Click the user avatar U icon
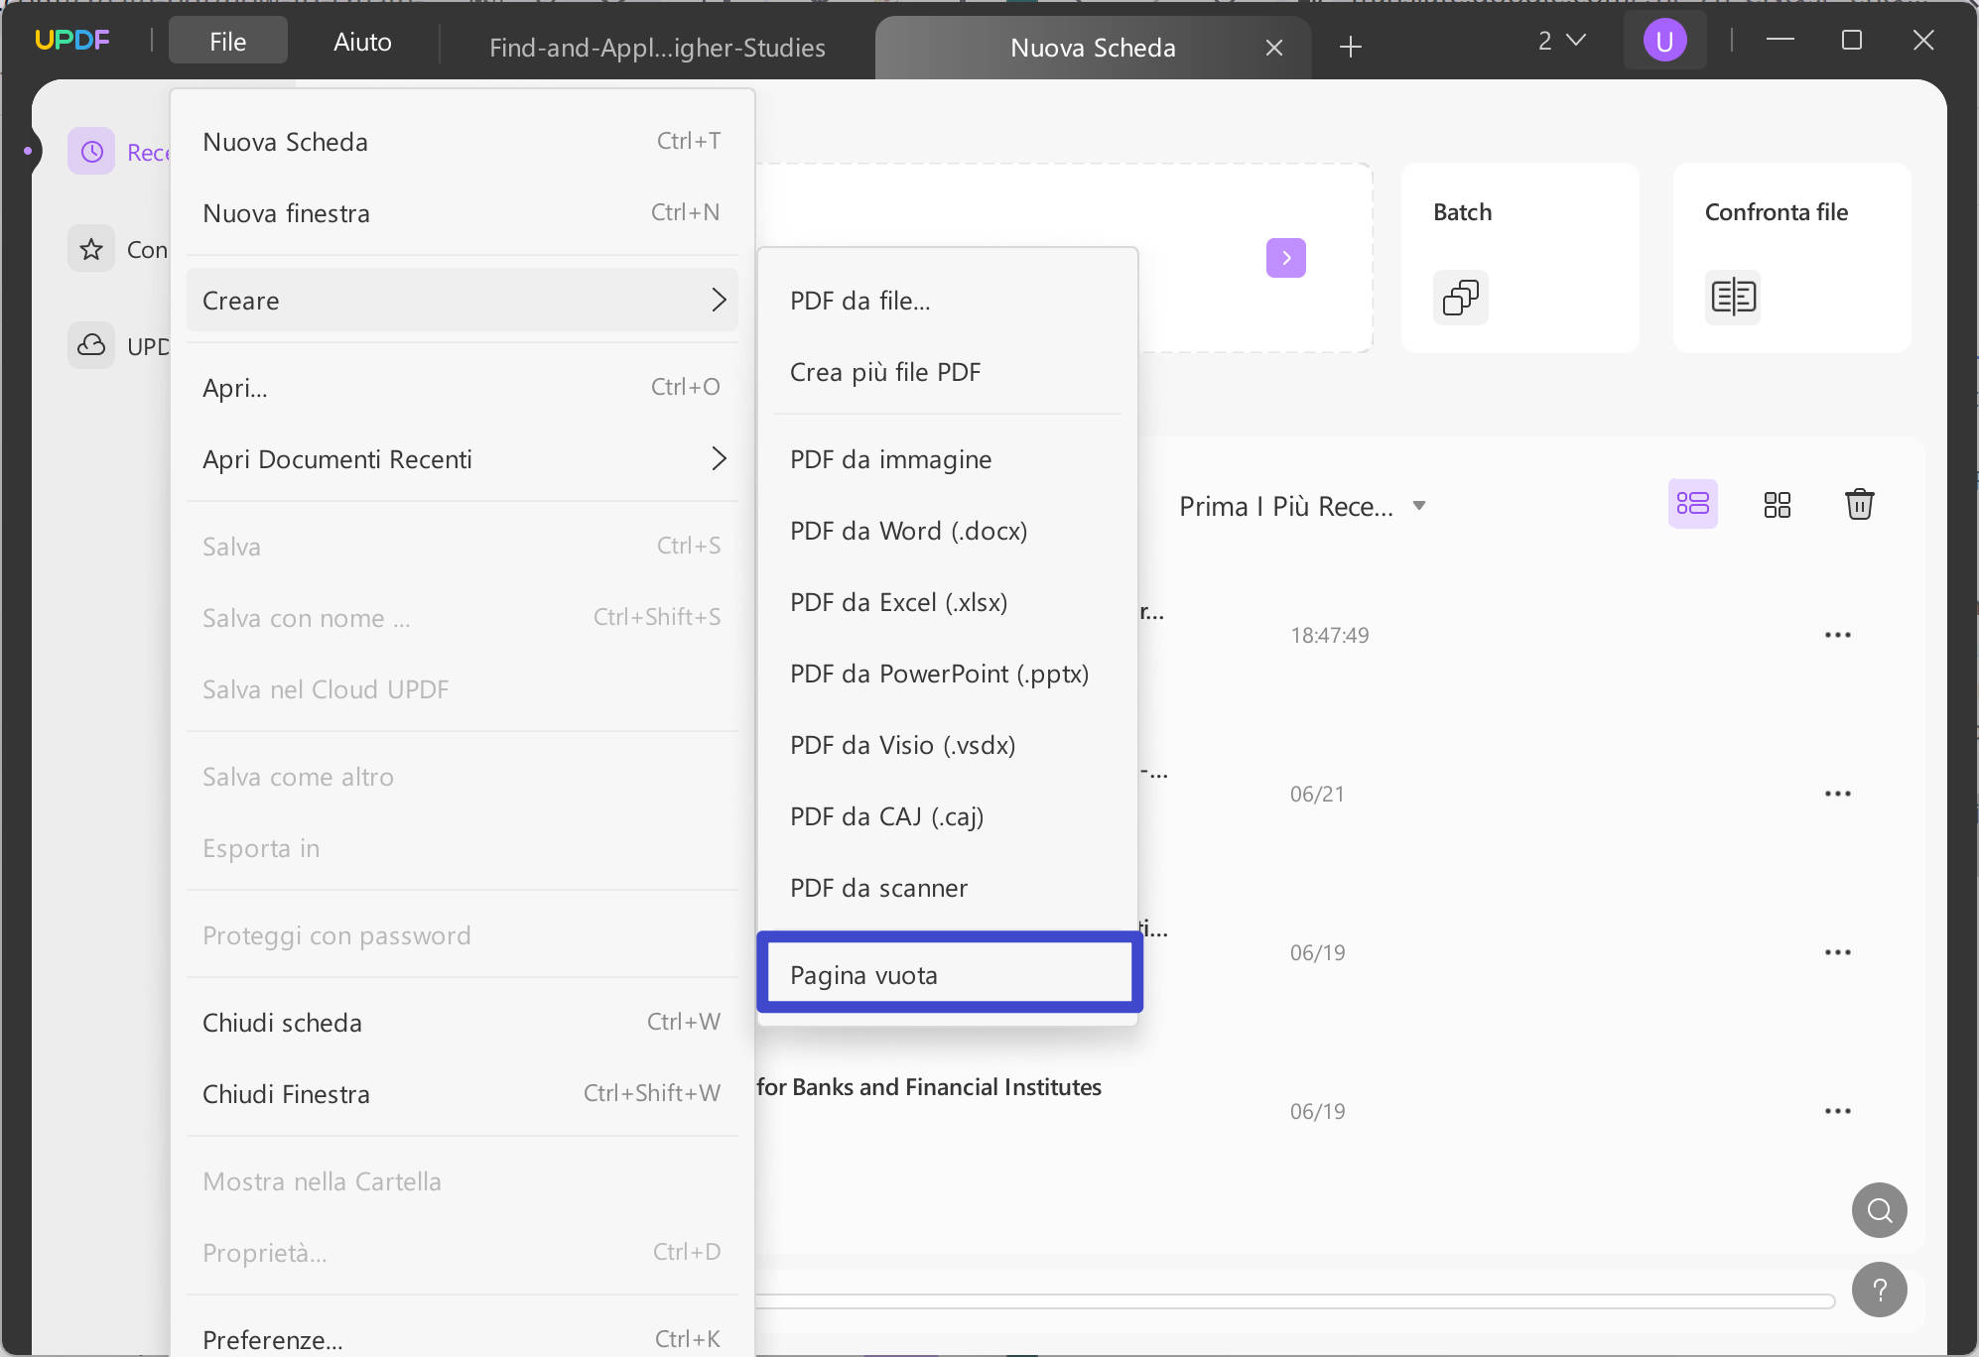The width and height of the screenshot is (1979, 1357). click(x=1665, y=41)
